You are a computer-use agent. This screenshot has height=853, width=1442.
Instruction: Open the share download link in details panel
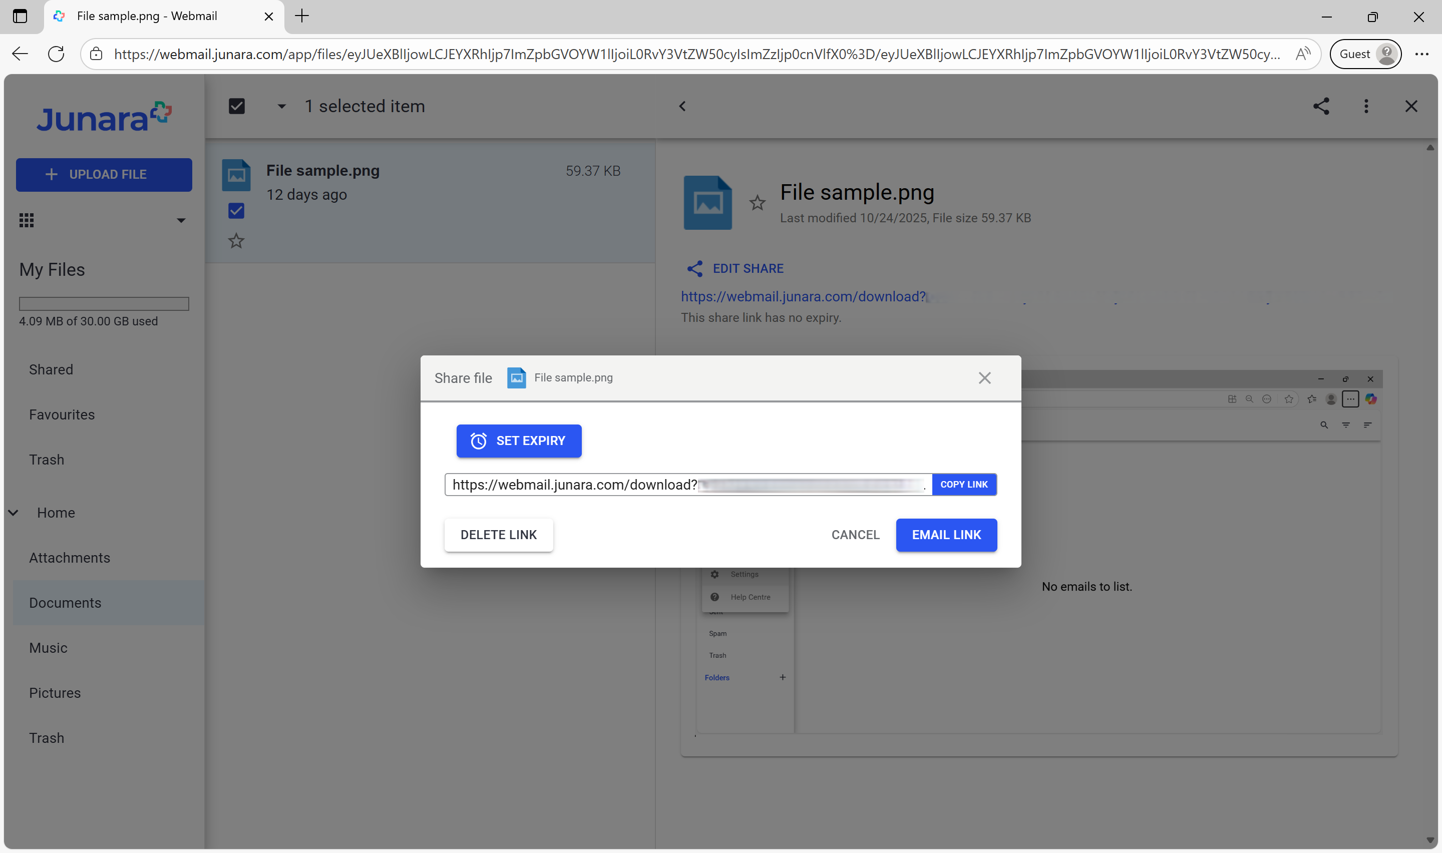[803, 296]
